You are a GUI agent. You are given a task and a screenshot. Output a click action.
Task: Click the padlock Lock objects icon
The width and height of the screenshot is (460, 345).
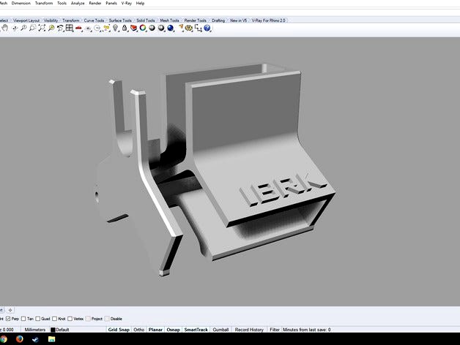(125, 28)
